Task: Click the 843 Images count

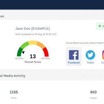Action: [93, 92]
